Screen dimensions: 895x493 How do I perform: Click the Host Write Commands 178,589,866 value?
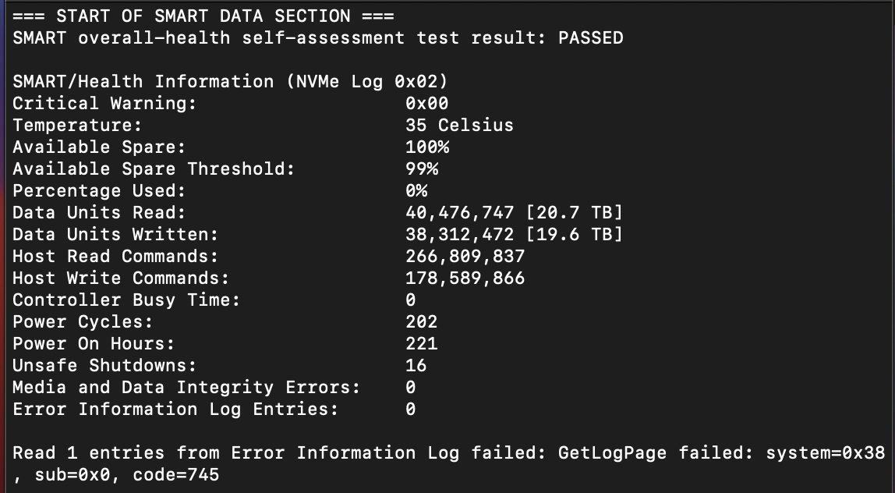pyautogui.click(x=465, y=278)
